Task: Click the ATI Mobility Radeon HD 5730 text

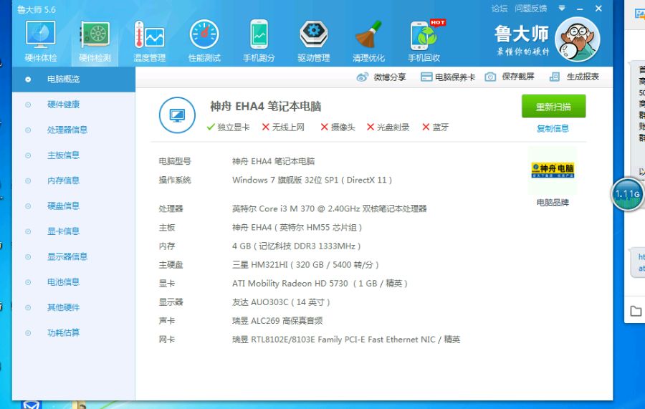Action: [x=320, y=284]
